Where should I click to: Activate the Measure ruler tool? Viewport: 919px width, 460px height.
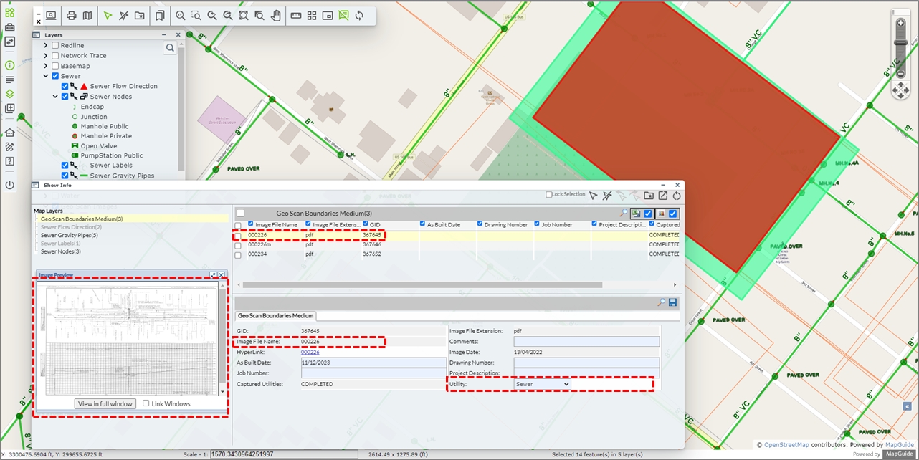(295, 15)
